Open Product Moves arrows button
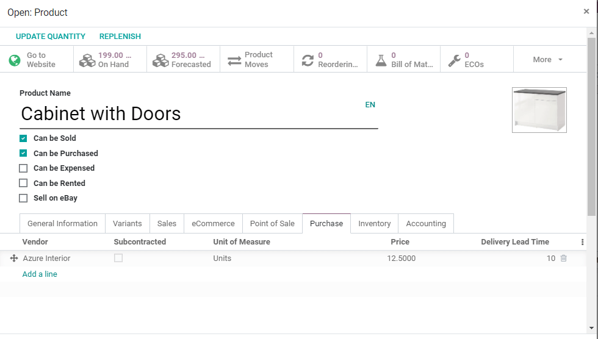Viewport: 598px width, 339px height. click(x=257, y=59)
